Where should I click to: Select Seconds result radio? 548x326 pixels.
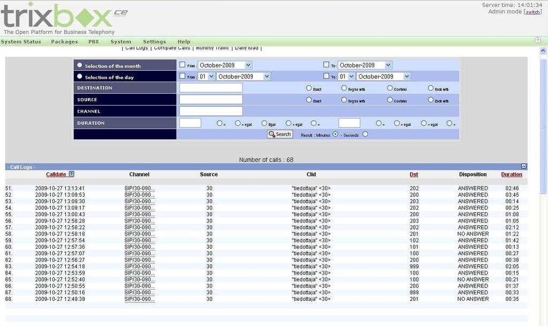365,134
